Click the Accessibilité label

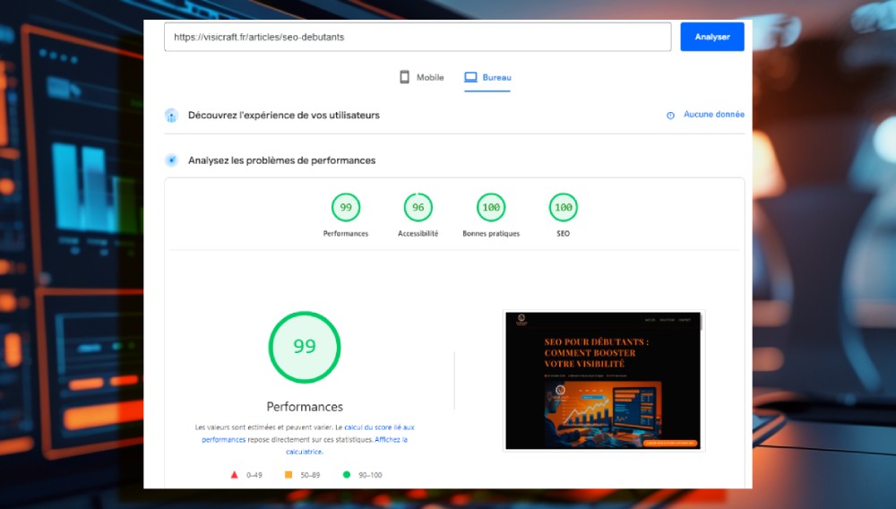coord(418,234)
